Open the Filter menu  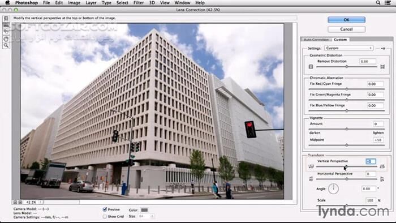[x=139, y=3]
